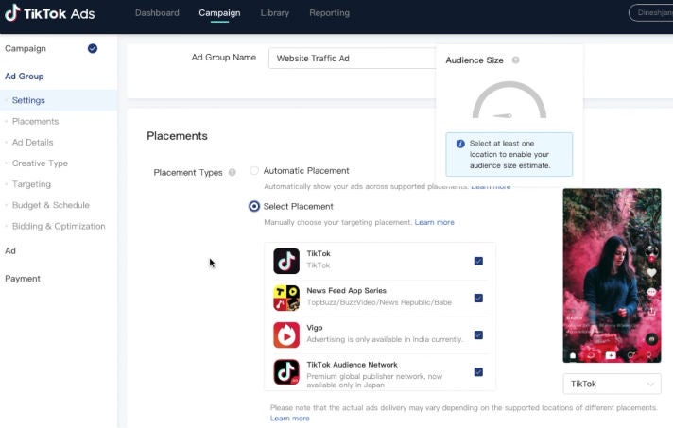Click the Vigo placement icon
Screen dimensions: 673x428
click(286, 334)
